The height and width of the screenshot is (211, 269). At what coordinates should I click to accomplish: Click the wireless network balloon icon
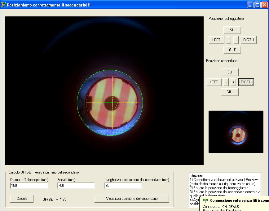point(205,200)
